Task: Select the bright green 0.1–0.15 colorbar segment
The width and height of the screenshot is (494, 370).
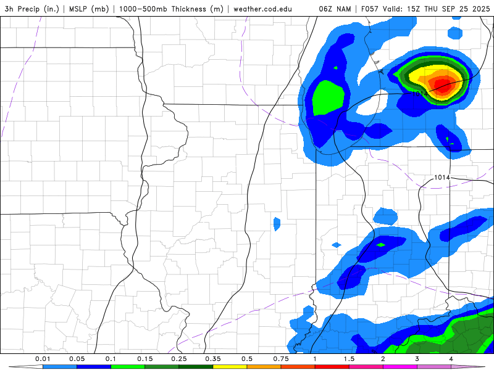Action: point(128,367)
